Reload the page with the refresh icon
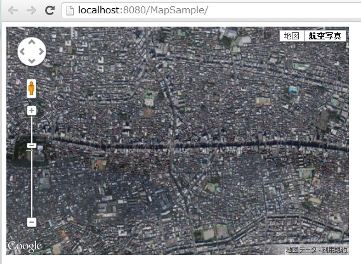 tap(49, 10)
